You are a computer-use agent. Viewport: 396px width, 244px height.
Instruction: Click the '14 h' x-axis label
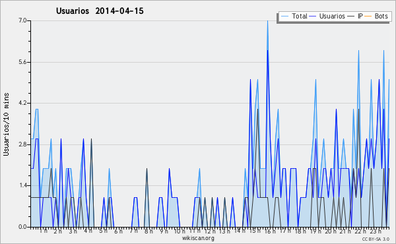(240, 231)
